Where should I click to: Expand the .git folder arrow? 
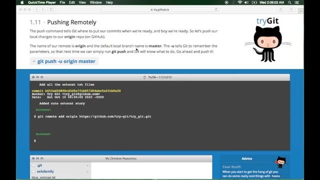(87, 165)
